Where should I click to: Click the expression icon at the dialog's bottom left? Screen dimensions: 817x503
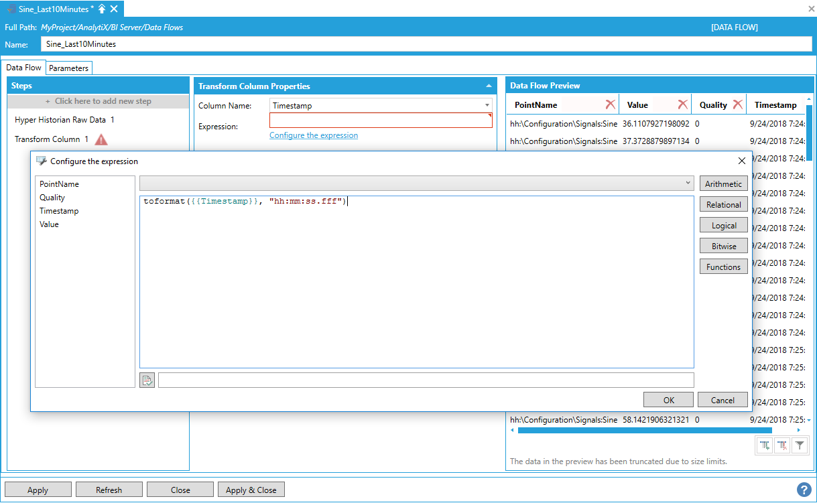tap(147, 380)
